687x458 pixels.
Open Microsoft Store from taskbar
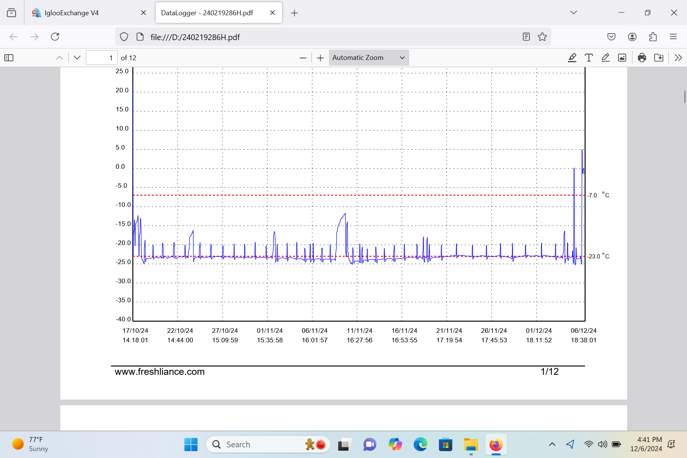coord(445,444)
